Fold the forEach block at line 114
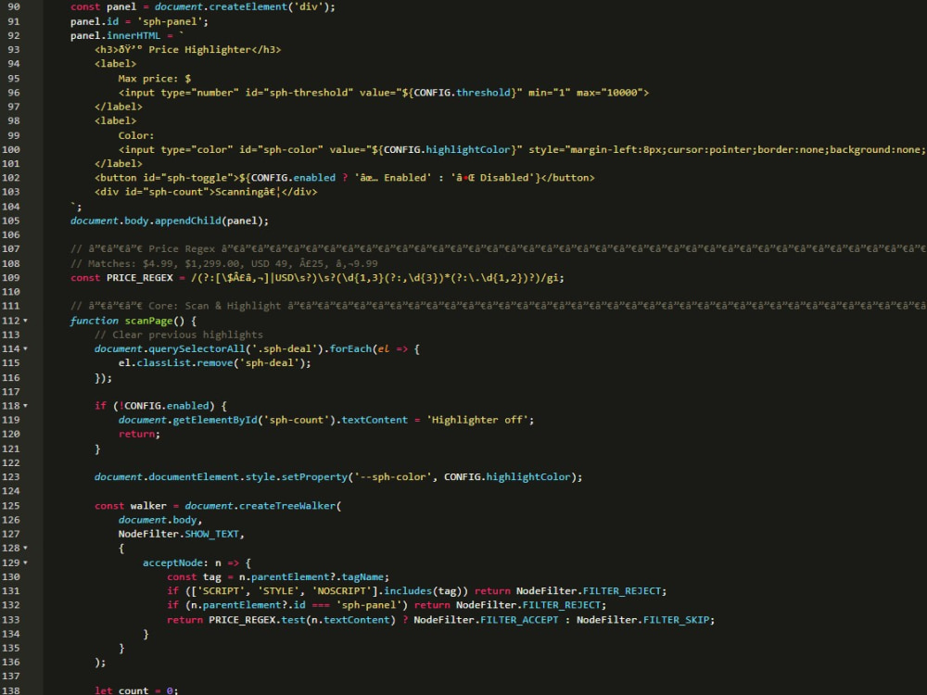The image size is (927, 695). (25, 348)
